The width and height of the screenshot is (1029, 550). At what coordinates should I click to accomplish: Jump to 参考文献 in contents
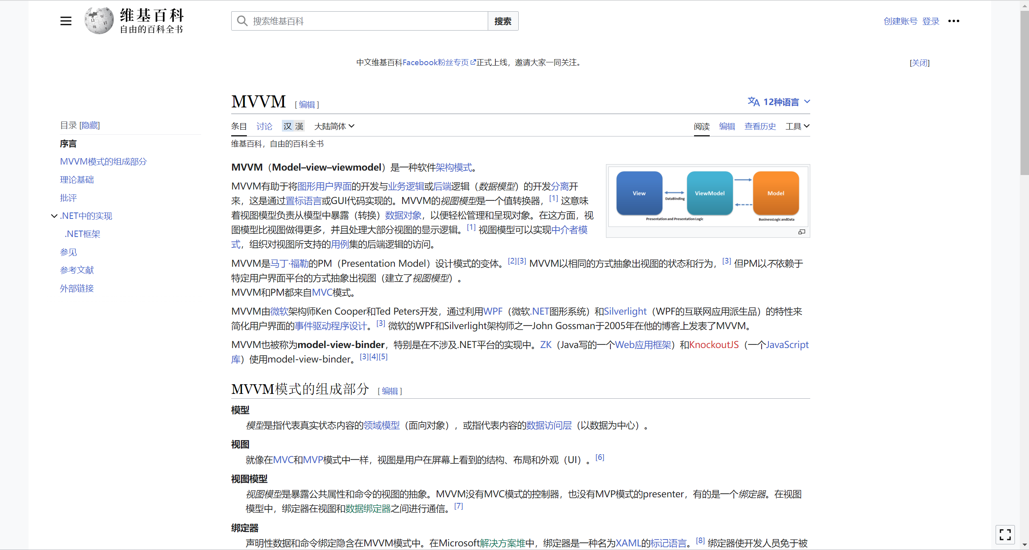click(77, 270)
